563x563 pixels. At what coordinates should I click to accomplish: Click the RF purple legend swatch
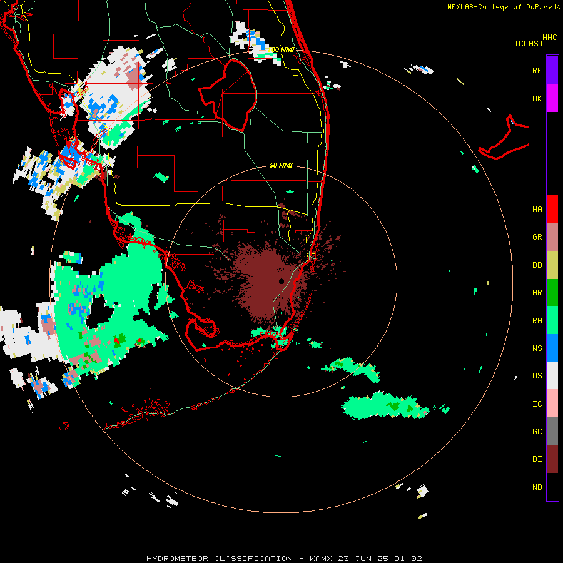(552, 70)
